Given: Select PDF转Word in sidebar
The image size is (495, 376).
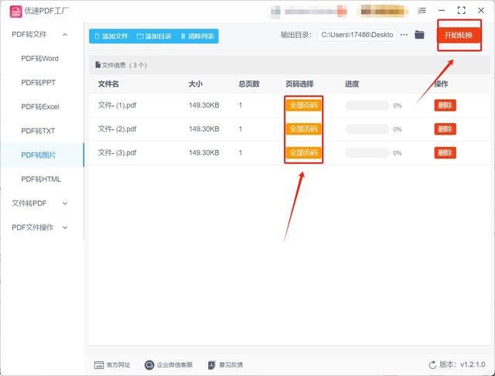Looking at the screenshot, I should pyautogui.click(x=39, y=59).
